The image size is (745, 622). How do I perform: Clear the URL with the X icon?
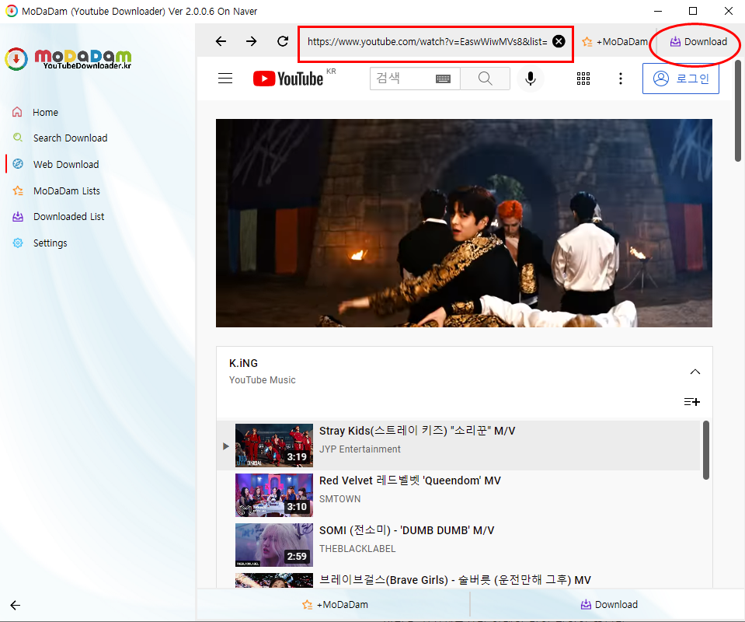coord(559,41)
